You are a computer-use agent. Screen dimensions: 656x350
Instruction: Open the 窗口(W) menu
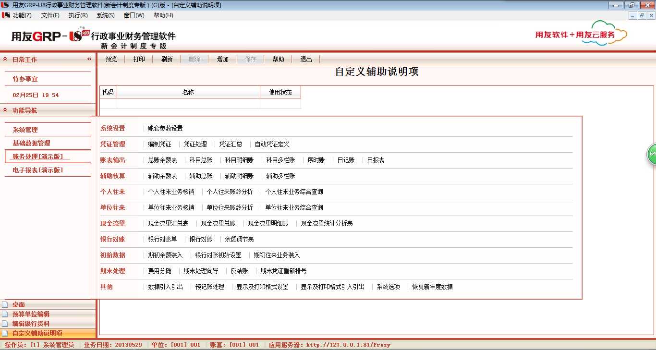point(134,15)
